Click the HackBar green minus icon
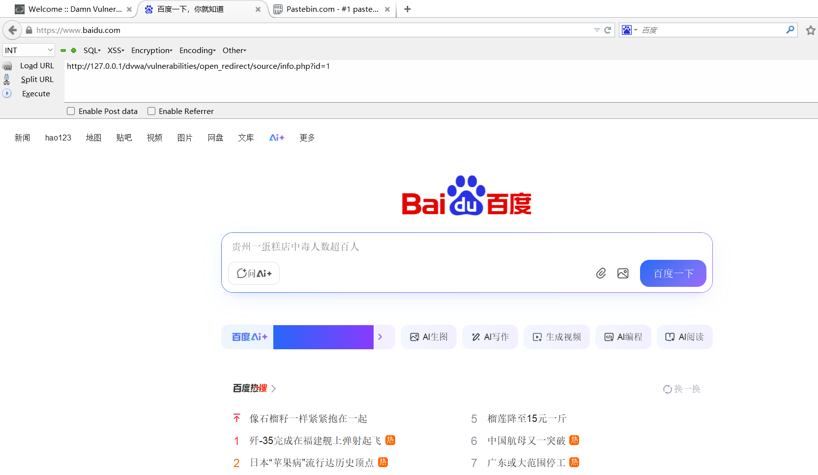The width and height of the screenshot is (818, 475). click(x=63, y=50)
